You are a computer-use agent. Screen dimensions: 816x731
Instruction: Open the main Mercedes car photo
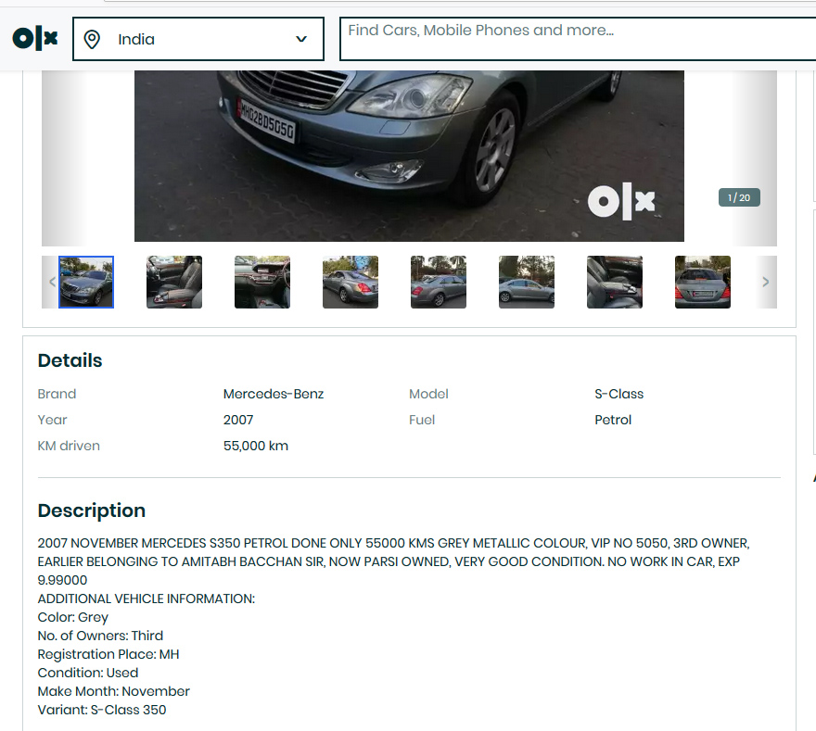click(x=409, y=156)
